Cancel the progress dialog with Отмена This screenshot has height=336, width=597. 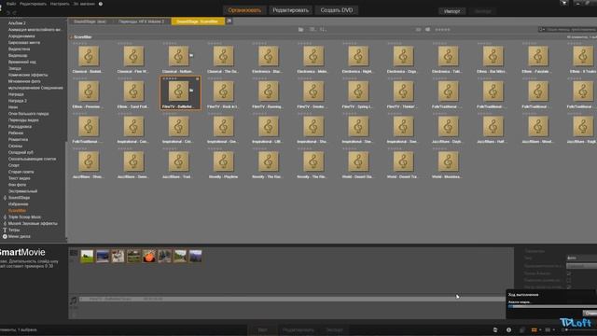click(590, 314)
